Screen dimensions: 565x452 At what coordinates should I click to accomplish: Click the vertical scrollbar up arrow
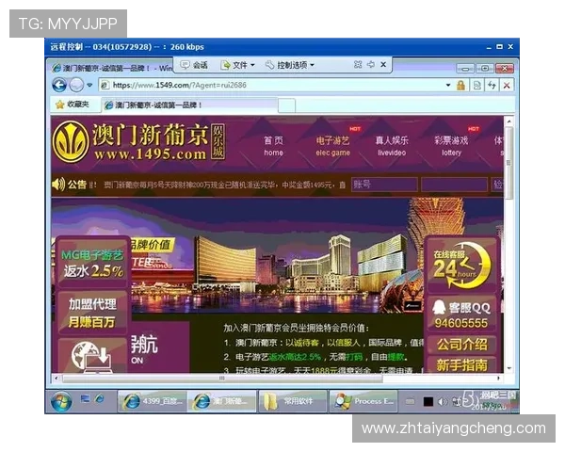(x=508, y=121)
